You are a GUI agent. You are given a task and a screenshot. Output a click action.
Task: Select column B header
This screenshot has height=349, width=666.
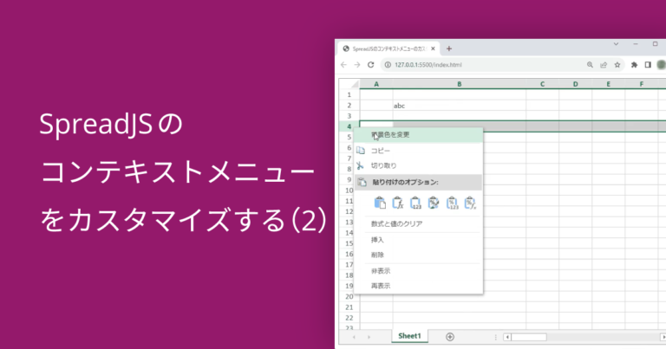point(459,84)
